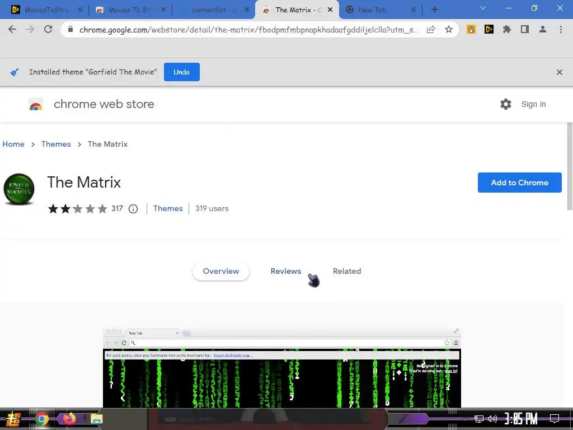Expand the tab search chevron
573x430 pixels.
(483, 8)
